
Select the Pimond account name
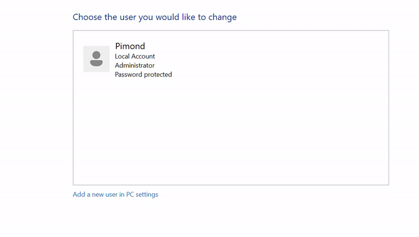click(130, 46)
